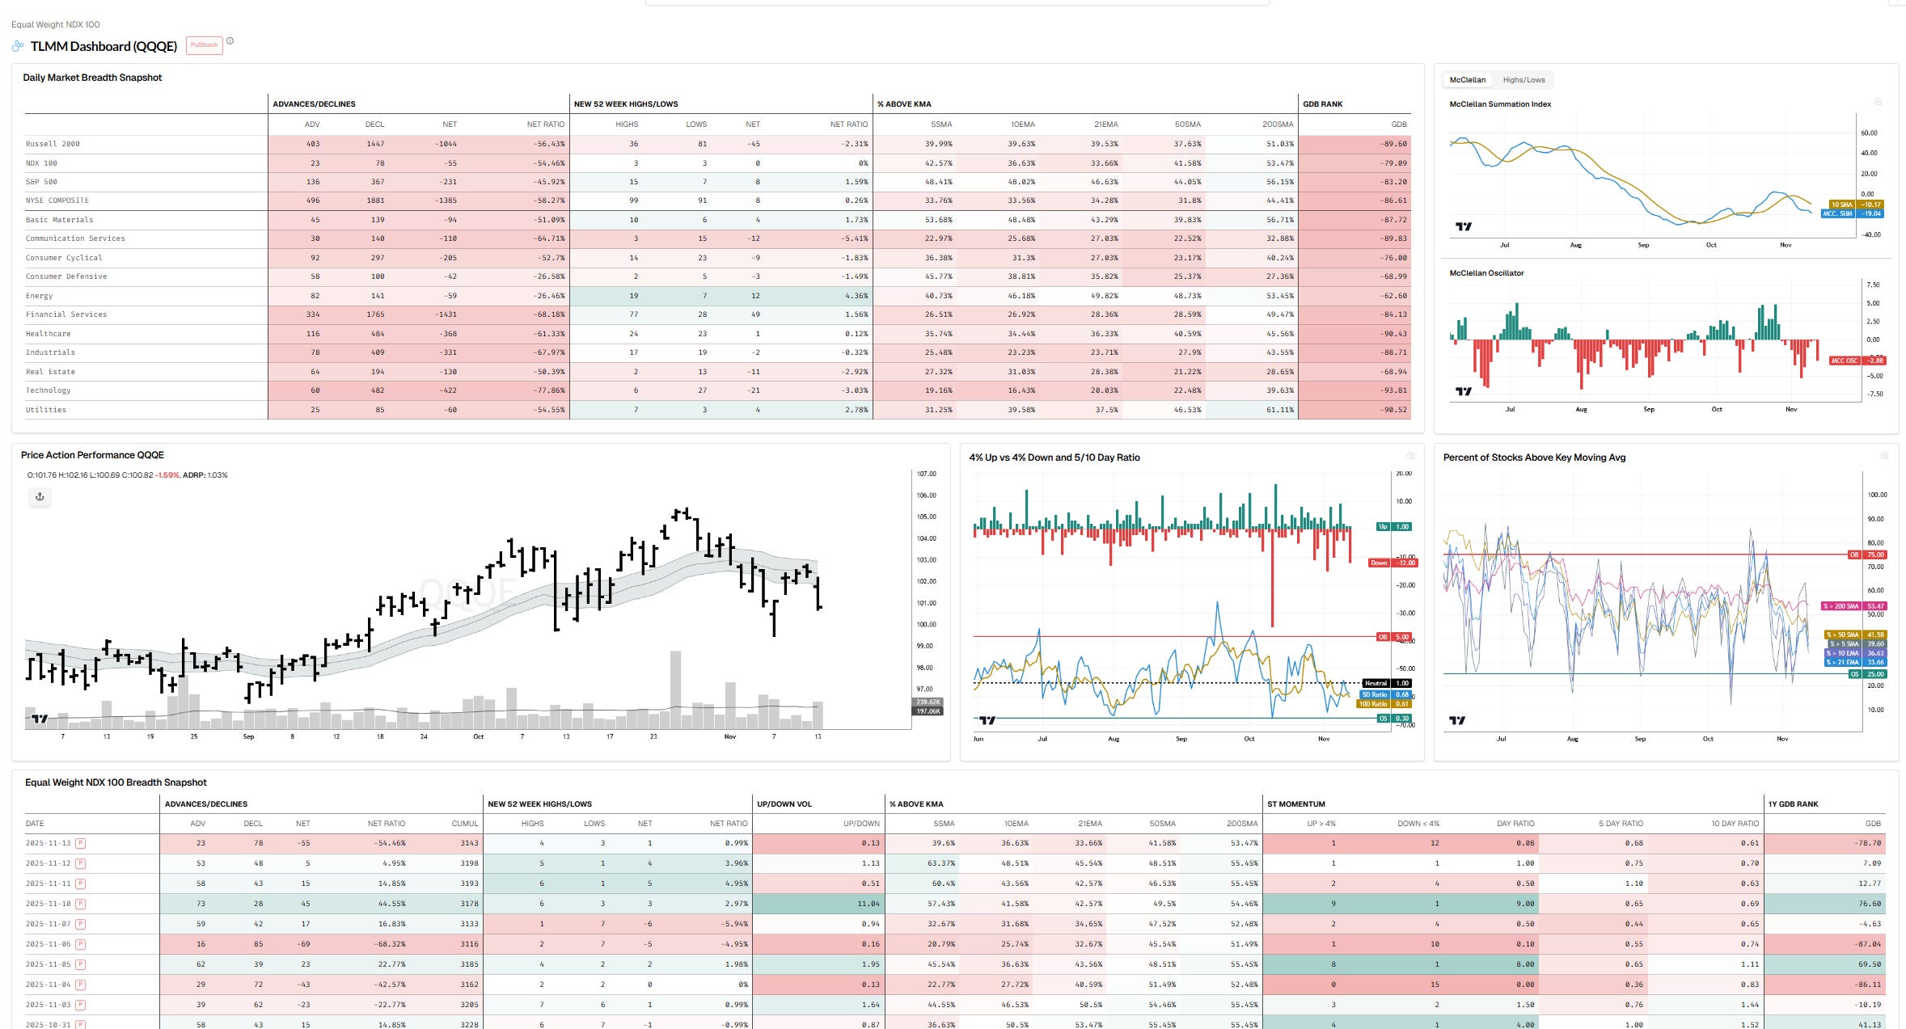Image resolution: width=1906 pixels, height=1029 pixels.
Task: Click the OB 75.00 level label
Action: coord(1868,555)
